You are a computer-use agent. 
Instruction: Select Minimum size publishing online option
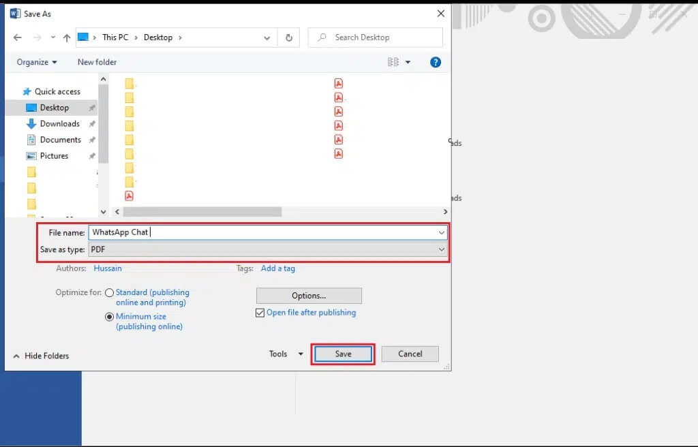tap(109, 317)
